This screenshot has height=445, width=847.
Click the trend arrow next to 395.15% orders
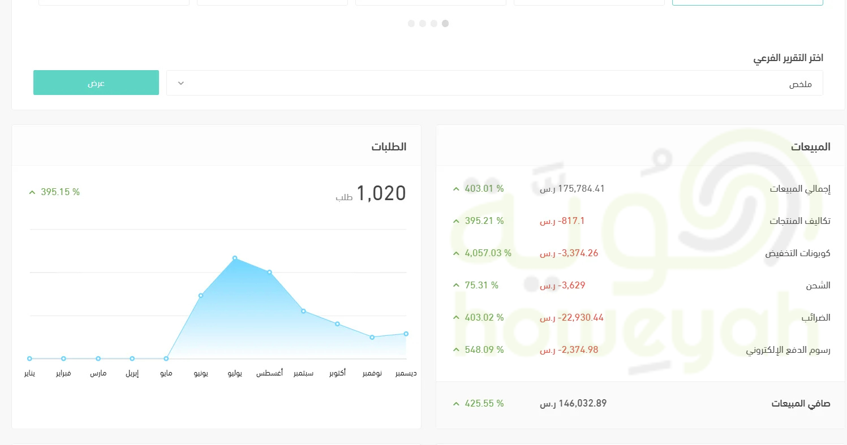pyautogui.click(x=32, y=192)
